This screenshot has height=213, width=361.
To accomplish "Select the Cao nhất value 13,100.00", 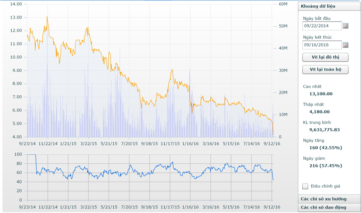I will point(320,94).
